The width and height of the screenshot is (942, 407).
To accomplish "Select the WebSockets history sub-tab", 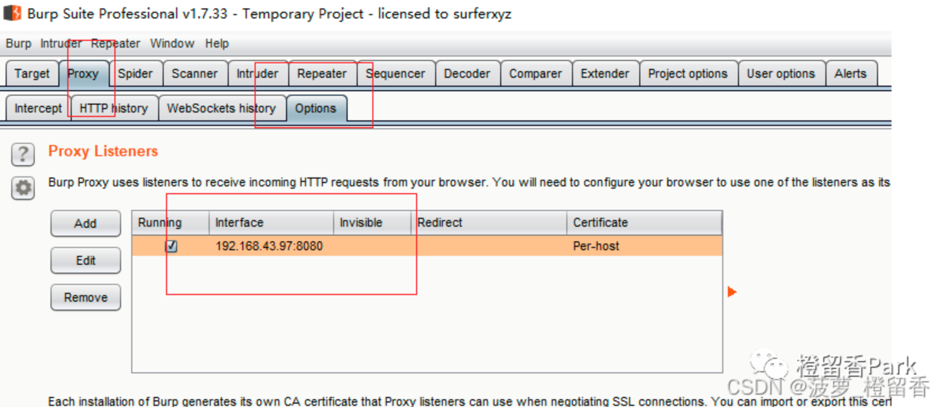I will coord(221,109).
